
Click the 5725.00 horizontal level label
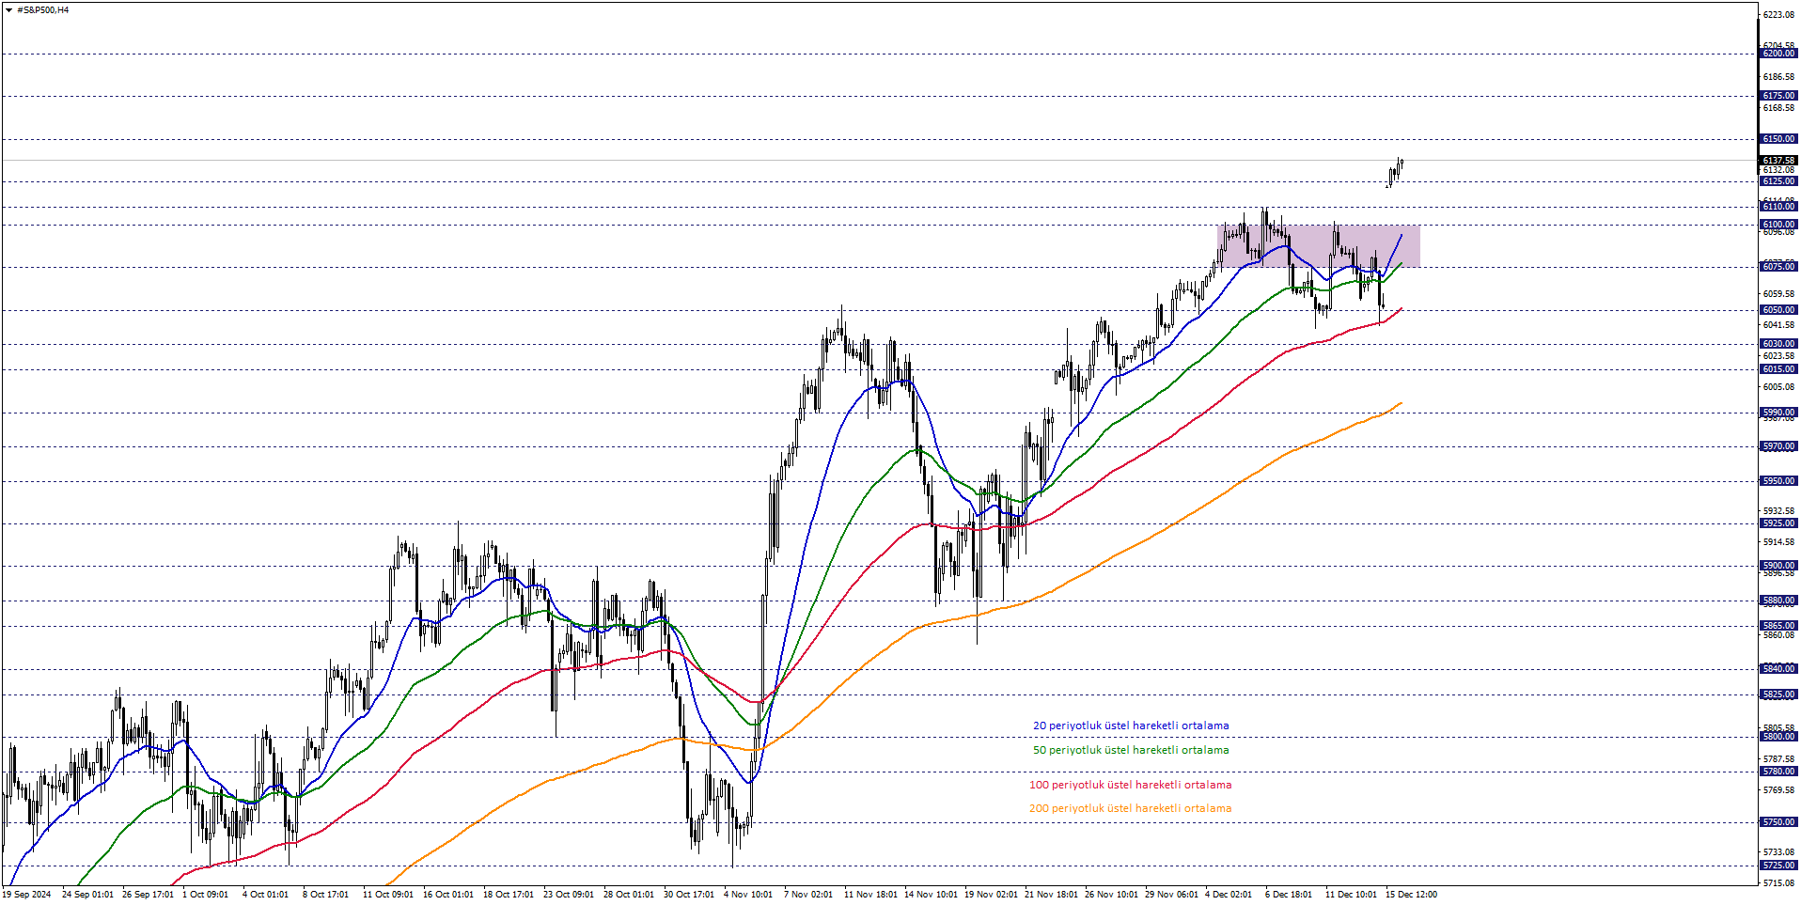pyautogui.click(x=1778, y=866)
